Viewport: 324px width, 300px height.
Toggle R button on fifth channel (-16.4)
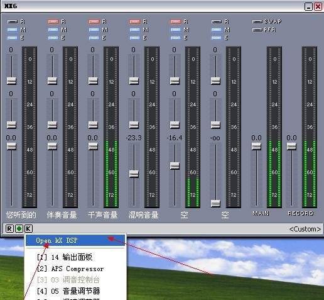pos(176,21)
